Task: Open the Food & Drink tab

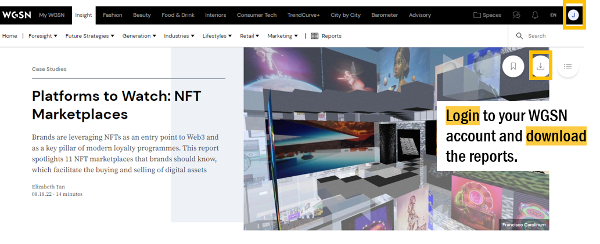Action: [x=178, y=15]
